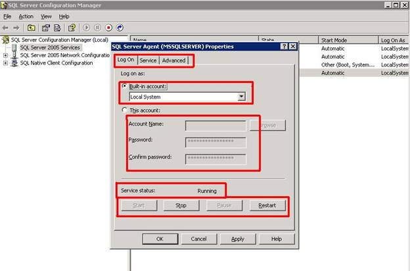410x271 pixels.
Task: Open the Properties toolbar icon
Action: coord(46,28)
